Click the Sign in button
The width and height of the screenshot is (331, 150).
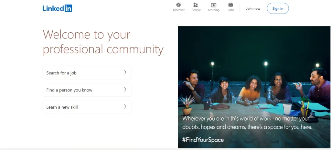tap(278, 8)
